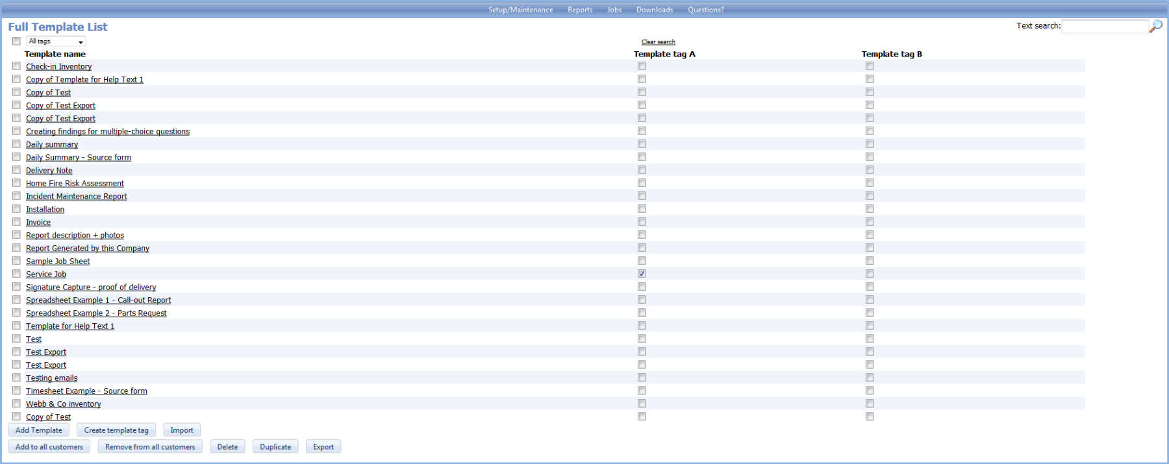Open the Testing emails template

coord(52,378)
